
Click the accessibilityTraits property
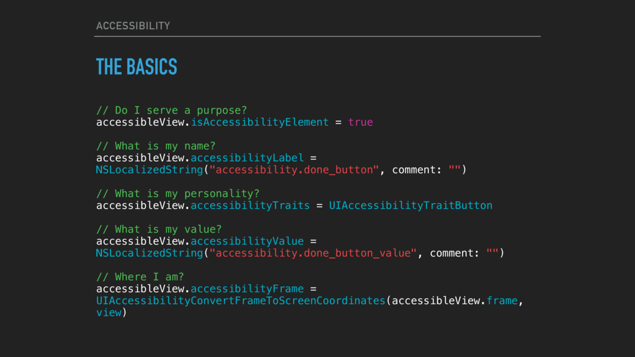(x=251, y=206)
